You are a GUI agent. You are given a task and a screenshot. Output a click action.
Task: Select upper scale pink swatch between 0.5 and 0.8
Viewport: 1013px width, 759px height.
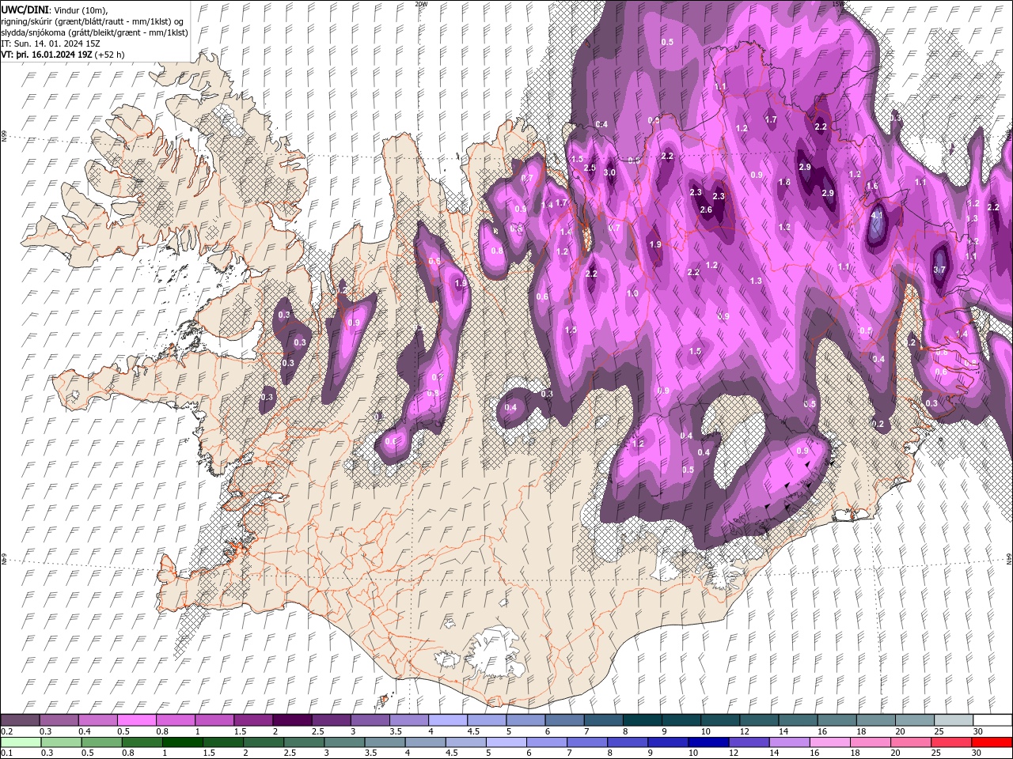[136, 720]
